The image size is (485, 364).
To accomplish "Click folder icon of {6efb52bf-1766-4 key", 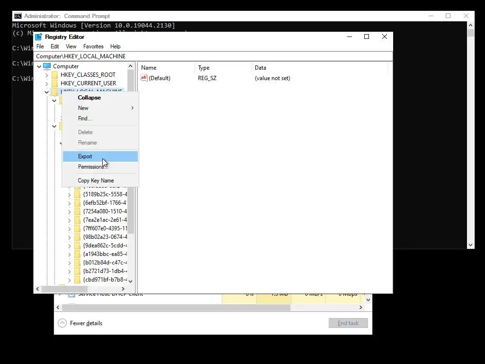I will [x=77, y=203].
